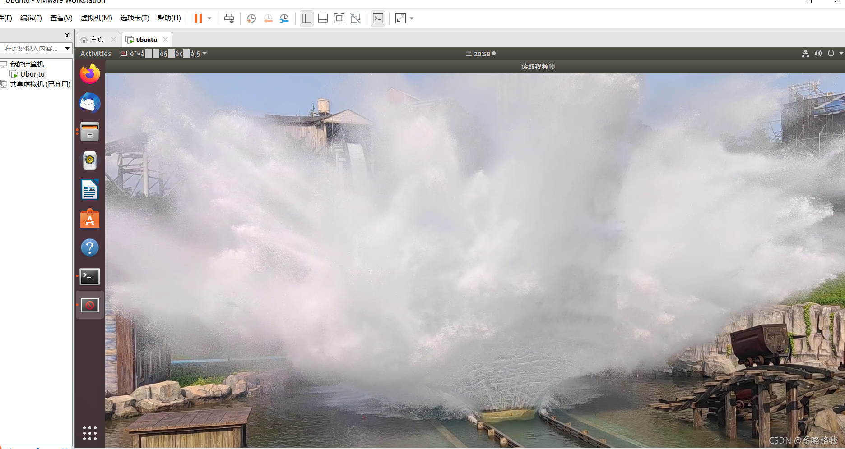Open the Activities overview

[96, 54]
